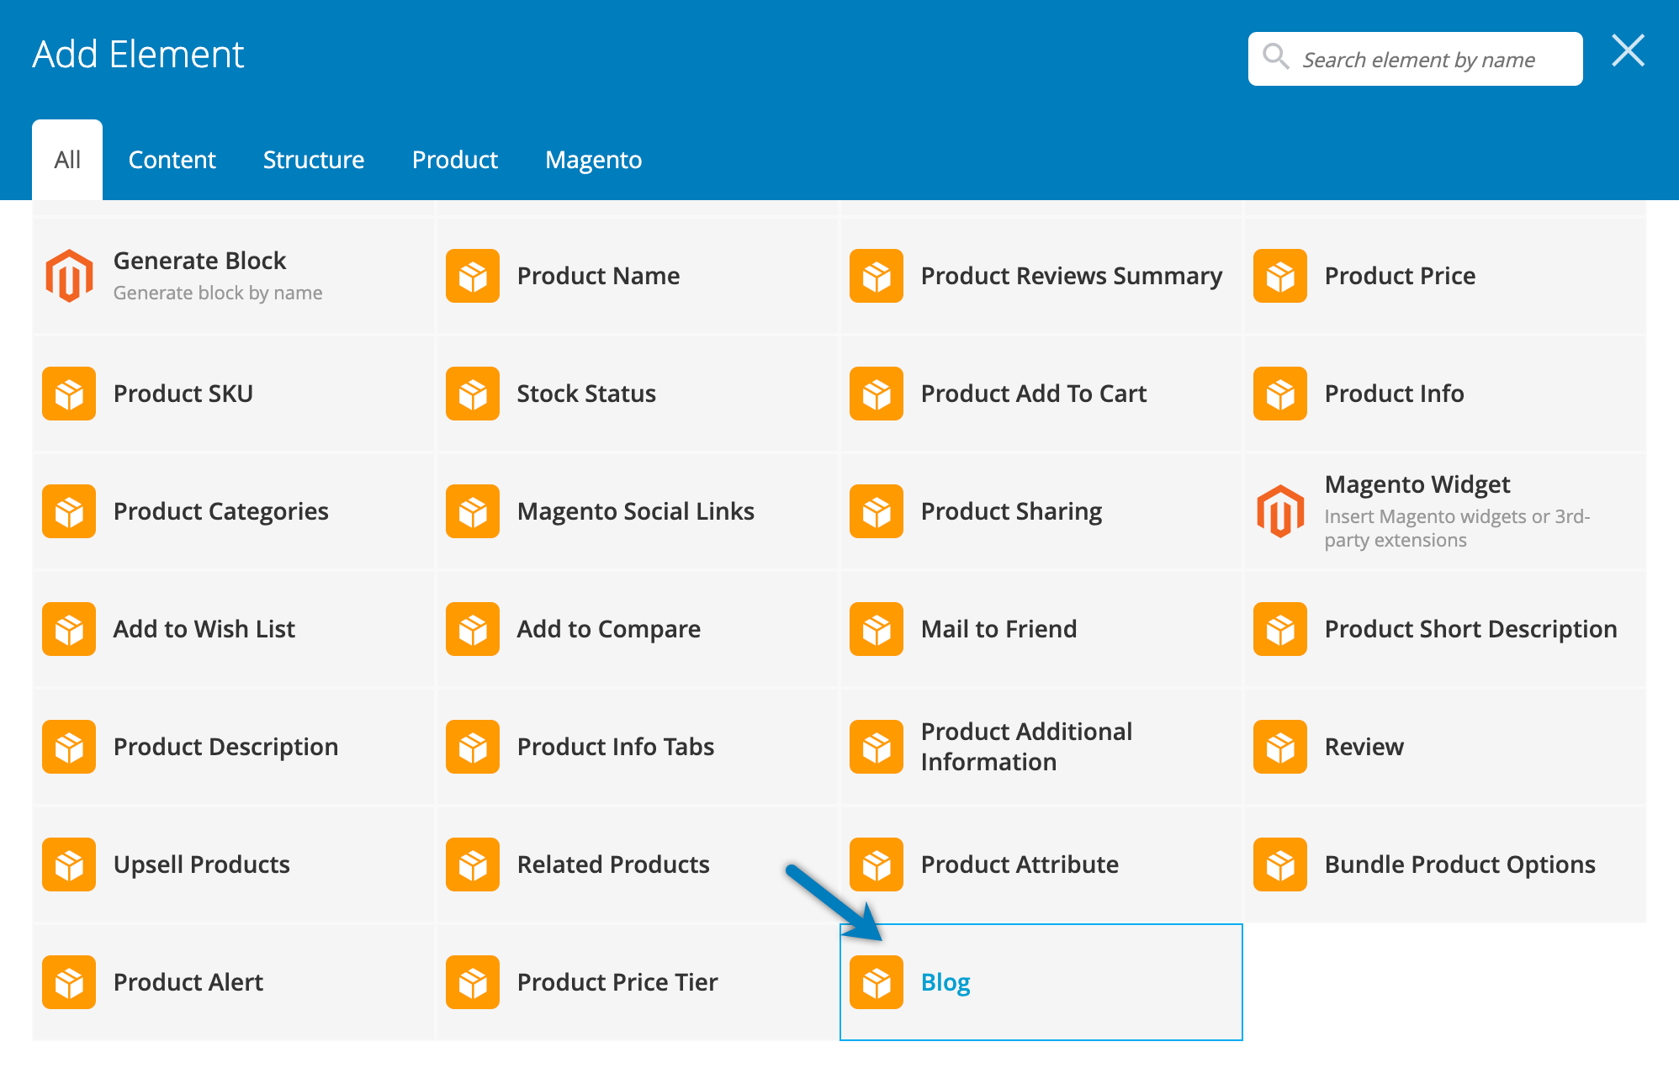The height and width of the screenshot is (1068, 1679).
Task: Choose the Add to Wish List text
Action: [204, 629]
